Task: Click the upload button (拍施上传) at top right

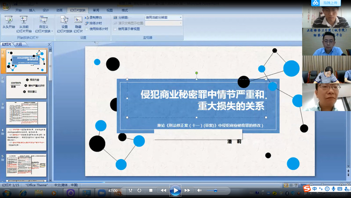Action: [x=329, y=3]
